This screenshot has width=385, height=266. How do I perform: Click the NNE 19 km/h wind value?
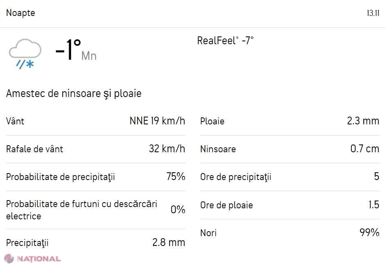coord(157,121)
